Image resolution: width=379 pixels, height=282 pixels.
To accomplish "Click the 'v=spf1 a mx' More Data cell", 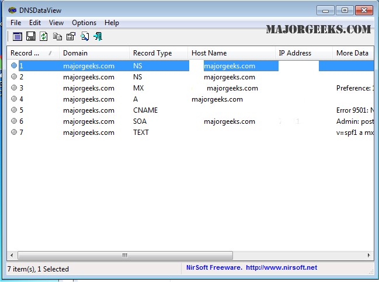I will [355, 133].
